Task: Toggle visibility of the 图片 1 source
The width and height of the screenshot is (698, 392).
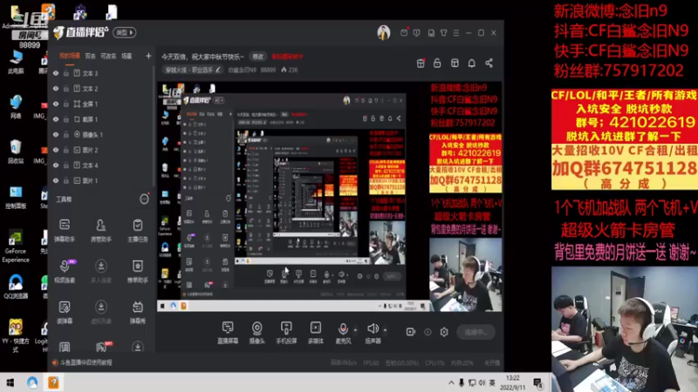Action: point(56,180)
